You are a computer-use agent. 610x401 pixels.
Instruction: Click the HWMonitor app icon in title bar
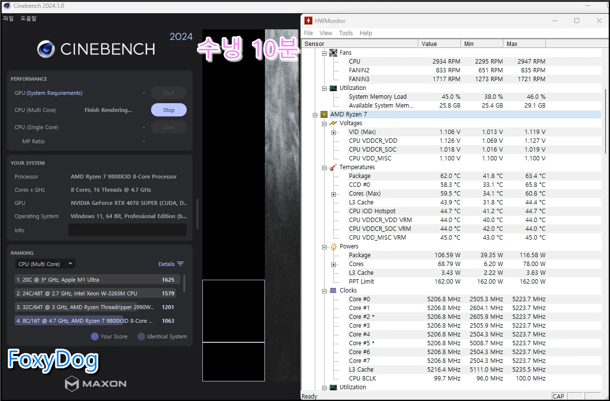tap(308, 21)
